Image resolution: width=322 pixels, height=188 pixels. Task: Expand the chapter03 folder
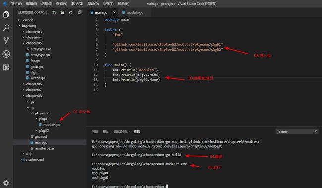coord(23,32)
